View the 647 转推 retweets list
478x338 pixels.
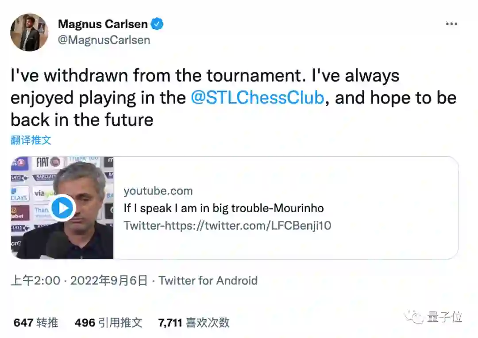pyautogui.click(x=36, y=323)
